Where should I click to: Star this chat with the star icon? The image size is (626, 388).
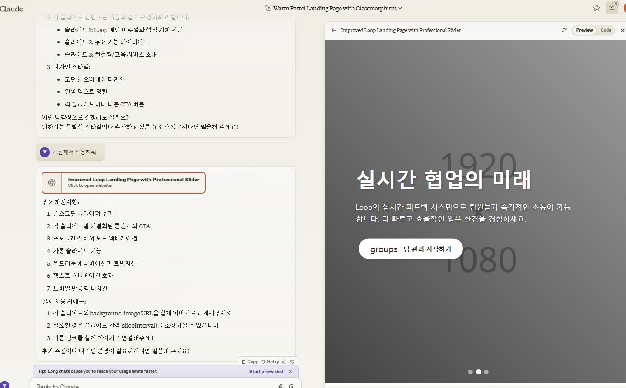[x=597, y=8]
